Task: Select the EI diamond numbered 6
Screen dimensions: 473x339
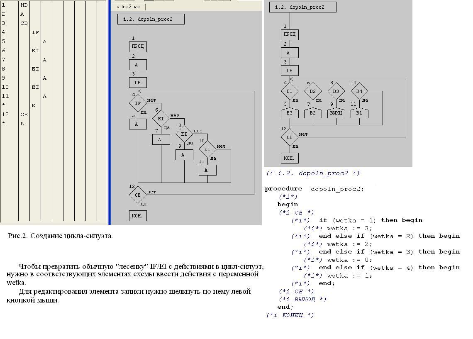Action: (161, 119)
